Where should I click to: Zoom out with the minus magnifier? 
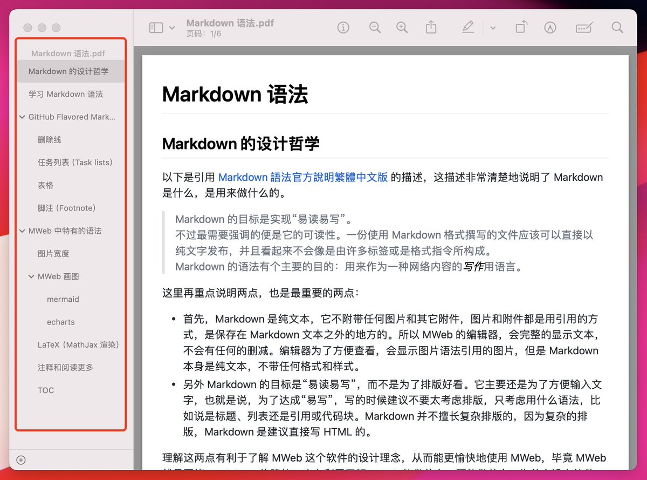375,28
